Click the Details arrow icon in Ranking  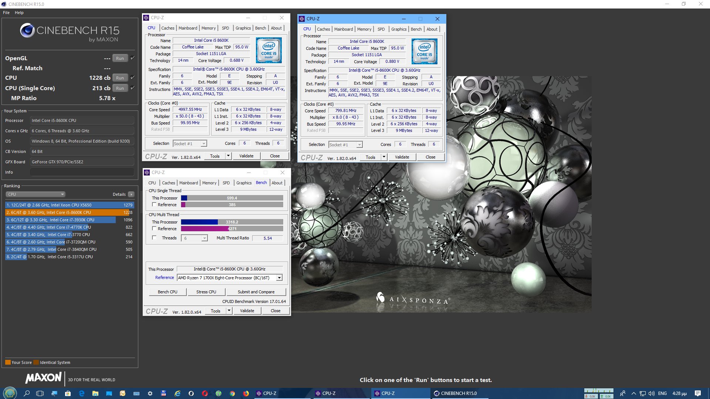click(131, 194)
